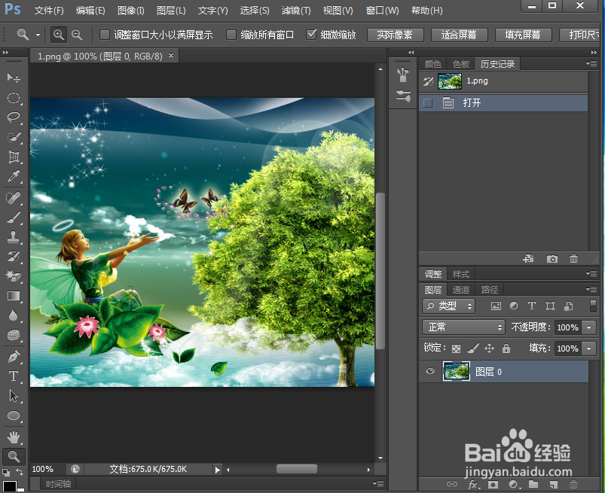Click the foreground color swatch
The width and height of the screenshot is (605, 493).
pyautogui.click(x=9, y=486)
